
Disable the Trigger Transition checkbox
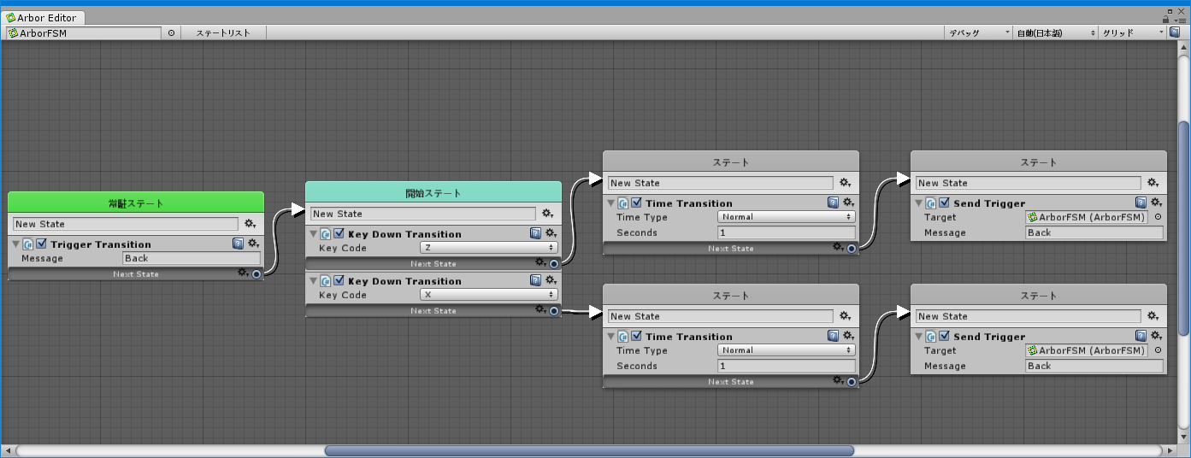pyautogui.click(x=41, y=244)
